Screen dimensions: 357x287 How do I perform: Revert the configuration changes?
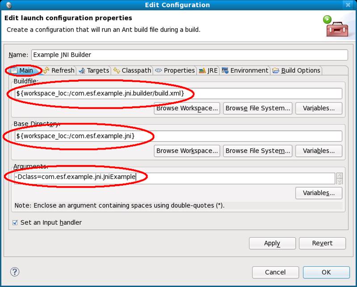point(322,243)
